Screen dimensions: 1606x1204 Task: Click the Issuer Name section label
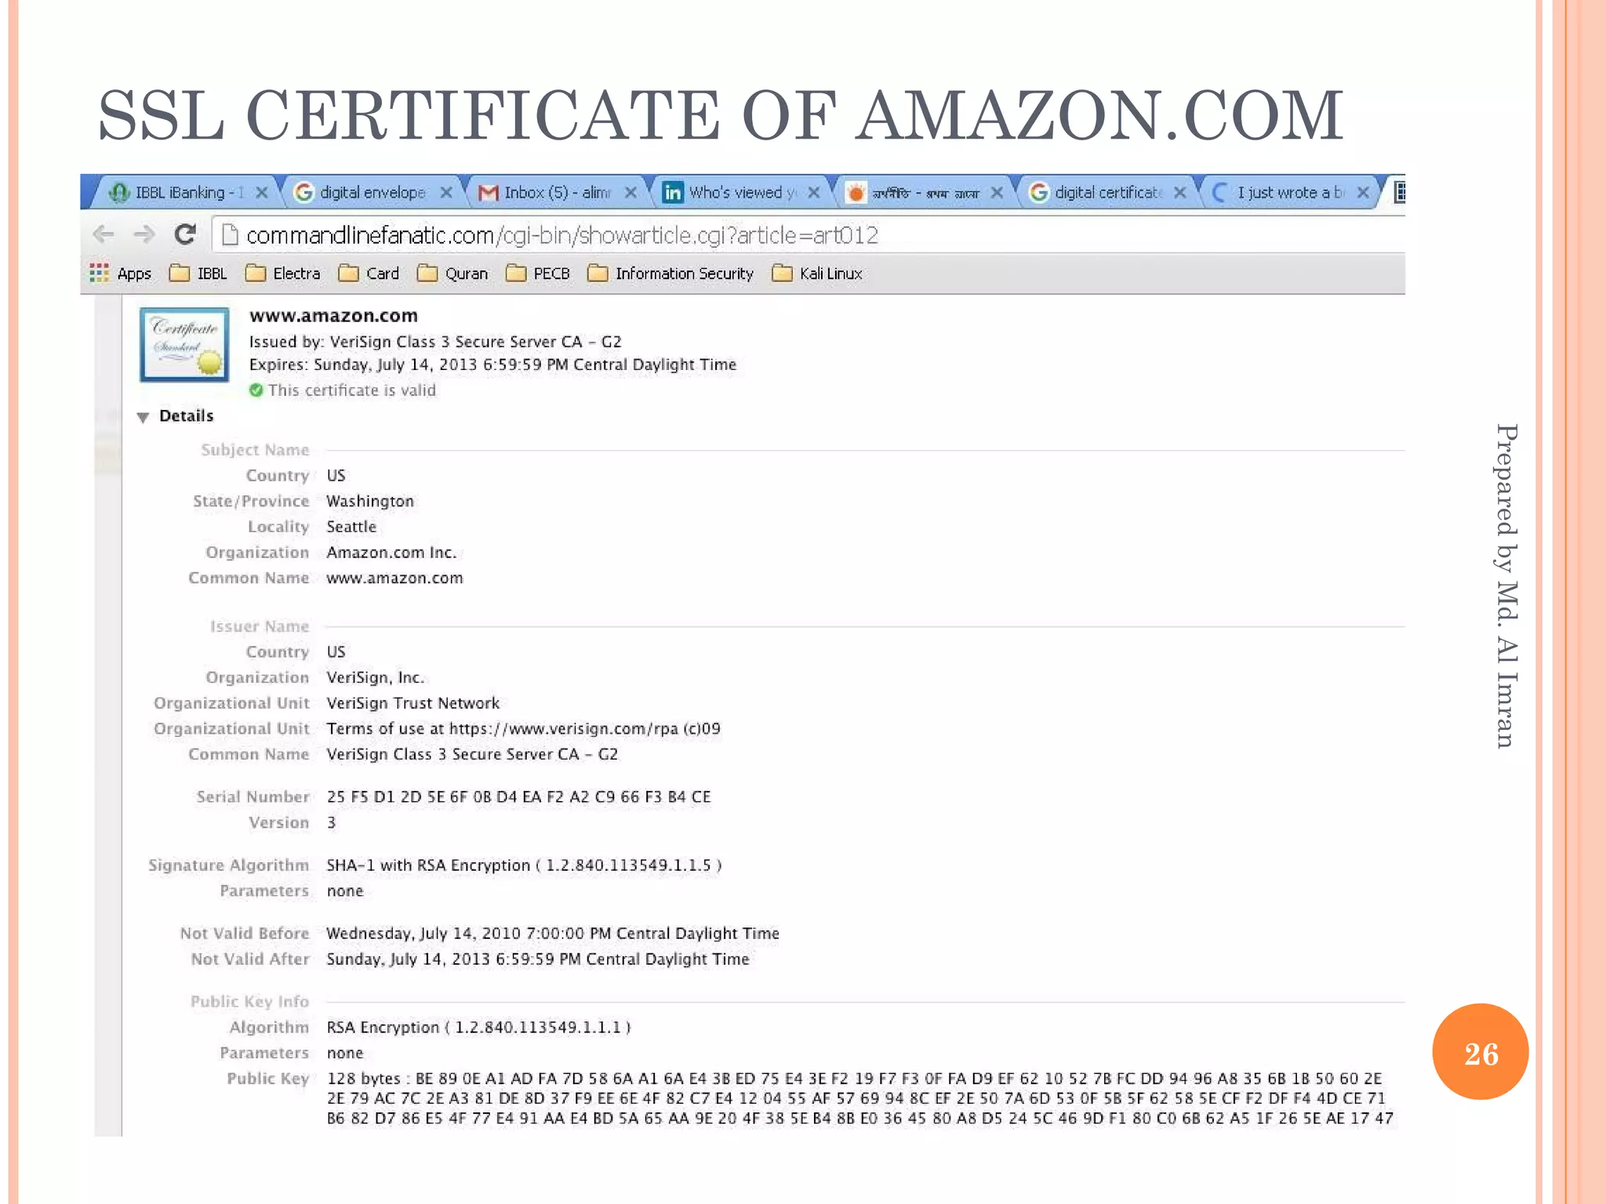click(x=260, y=626)
